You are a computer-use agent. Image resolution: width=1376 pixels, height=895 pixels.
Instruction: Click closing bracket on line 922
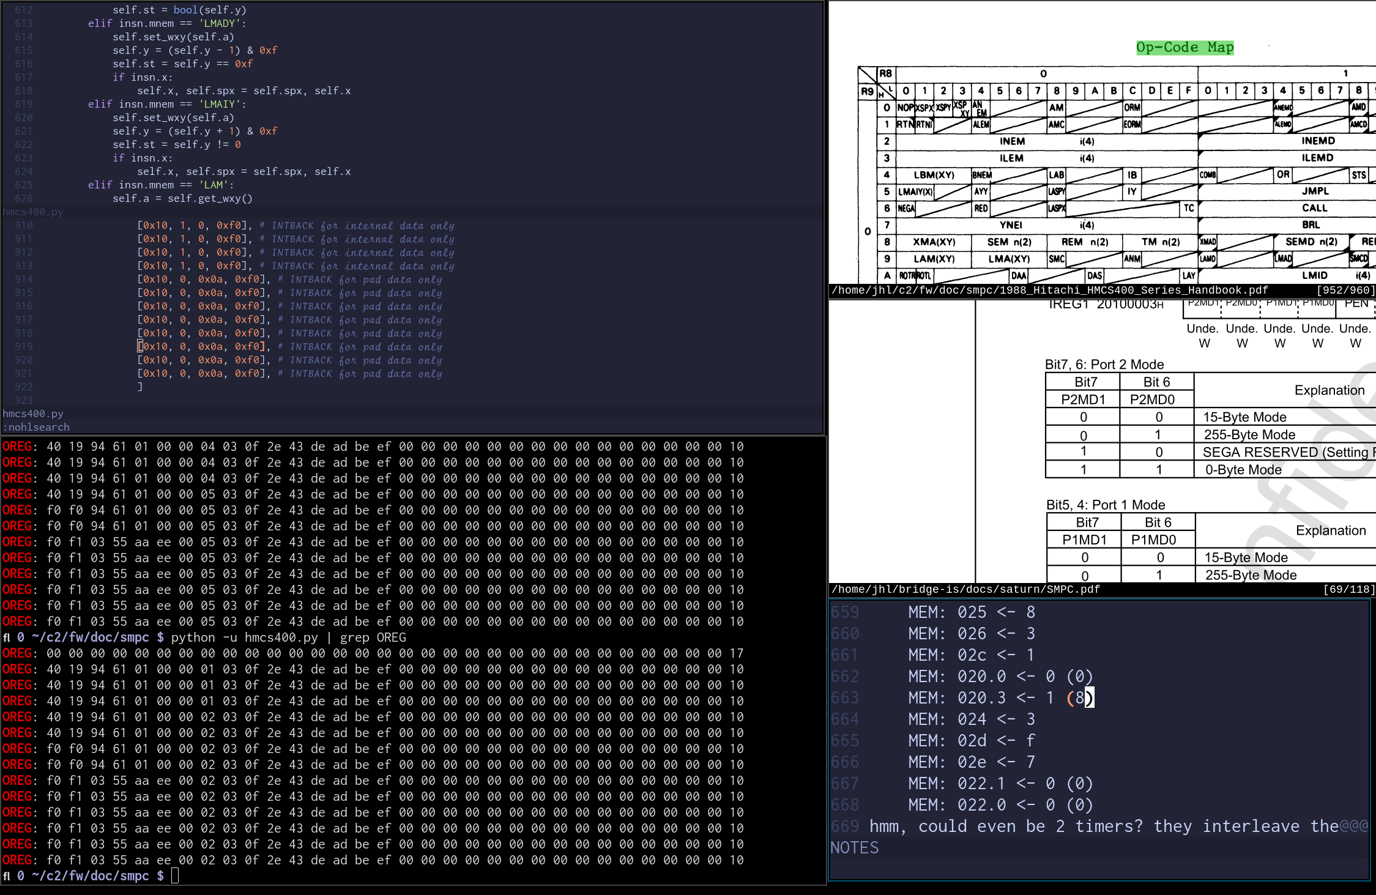coord(140,387)
